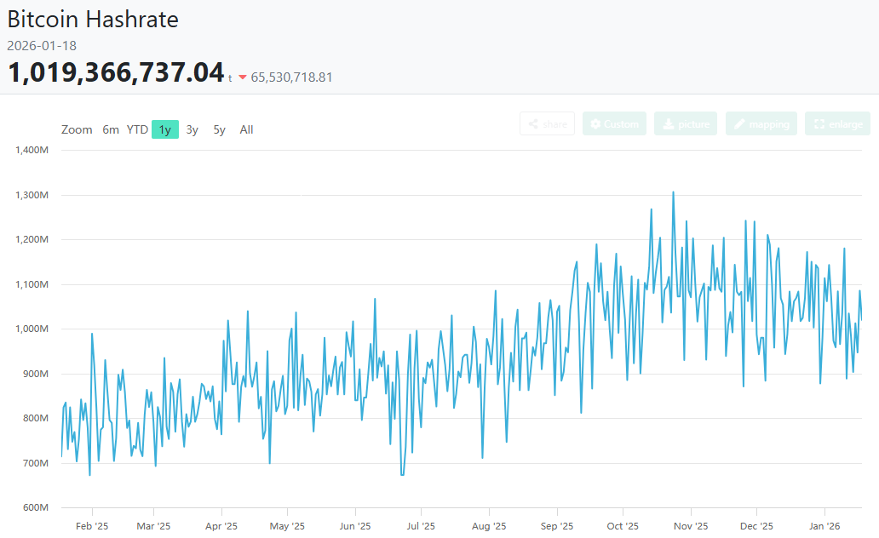This screenshot has width=879, height=538.
Task: Download chart using the picture button
Action: click(686, 124)
